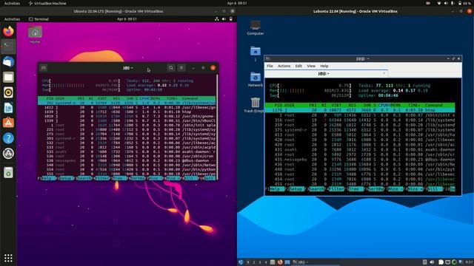Image resolution: width=474 pixels, height=266 pixels.
Task: Click the network icon in Ubuntu guest top bar
Action: (x=217, y=18)
